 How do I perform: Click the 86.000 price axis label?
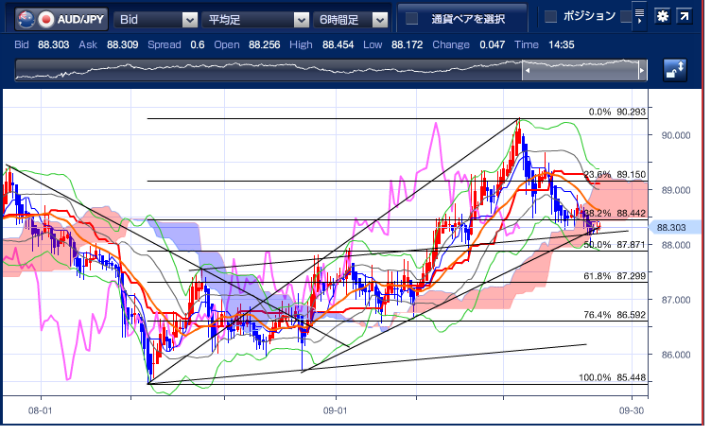(x=676, y=355)
